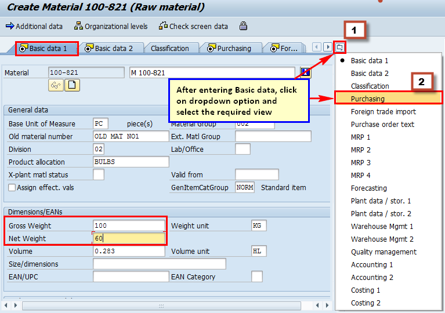Viewport: 445px width, 313px height.
Task: Click Base Unit of Measure field PC
Action: pyautogui.click(x=100, y=123)
